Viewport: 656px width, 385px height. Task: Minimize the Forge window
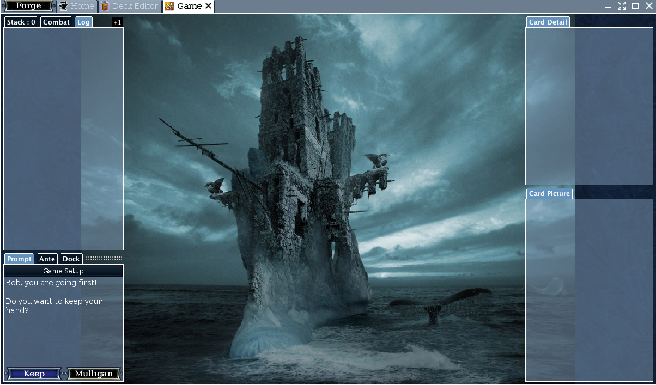(x=609, y=6)
